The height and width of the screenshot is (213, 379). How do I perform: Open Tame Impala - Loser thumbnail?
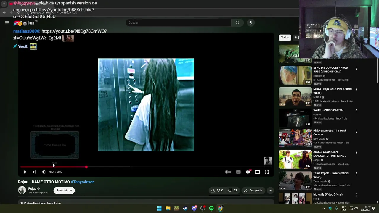295,181
